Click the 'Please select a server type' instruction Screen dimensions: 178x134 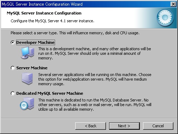click(x=75, y=33)
